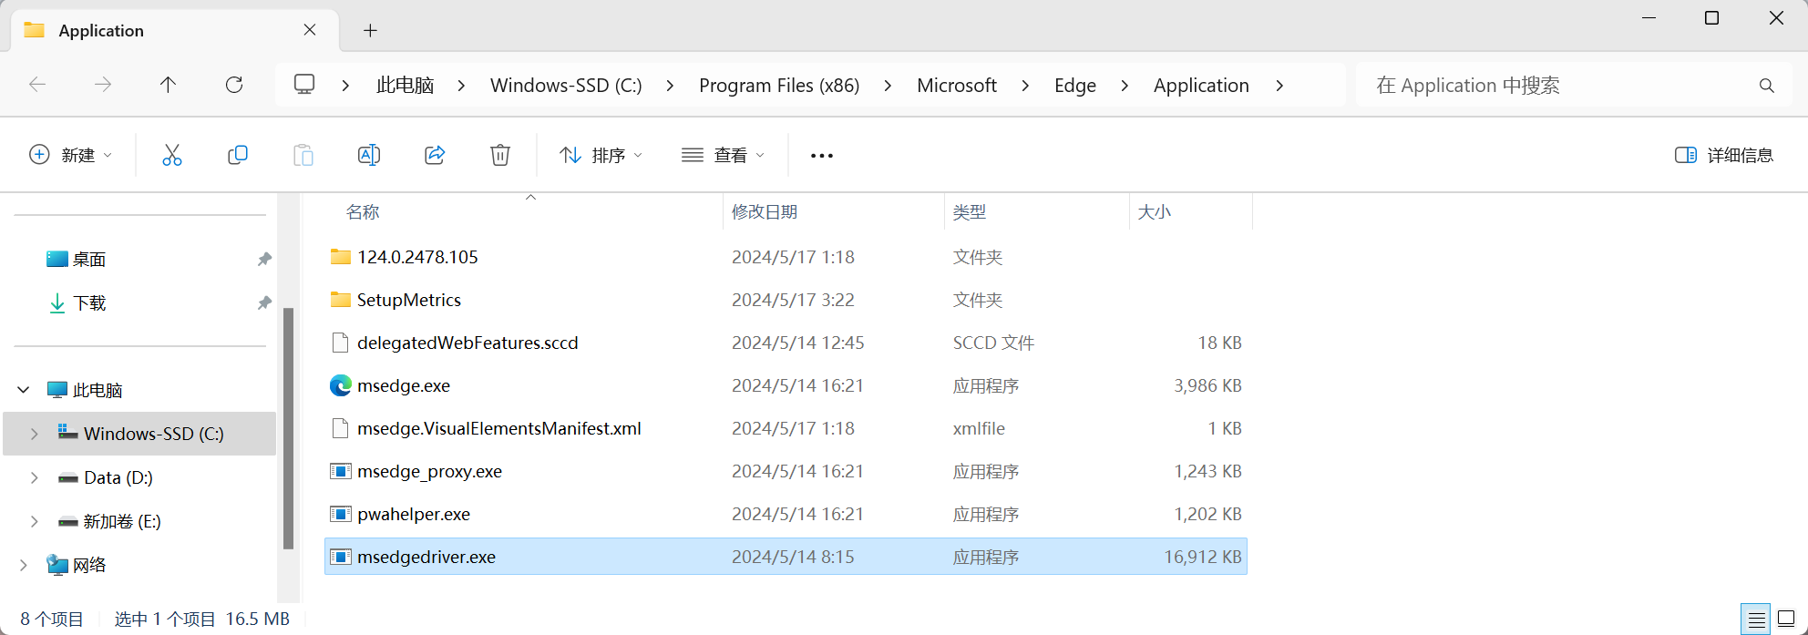Click the Delete trash bin icon
1808x635 pixels.
[500, 155]
